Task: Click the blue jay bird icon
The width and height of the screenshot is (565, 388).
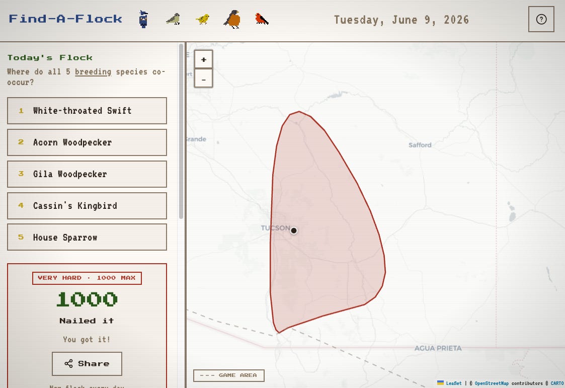Action: (143, 19)
